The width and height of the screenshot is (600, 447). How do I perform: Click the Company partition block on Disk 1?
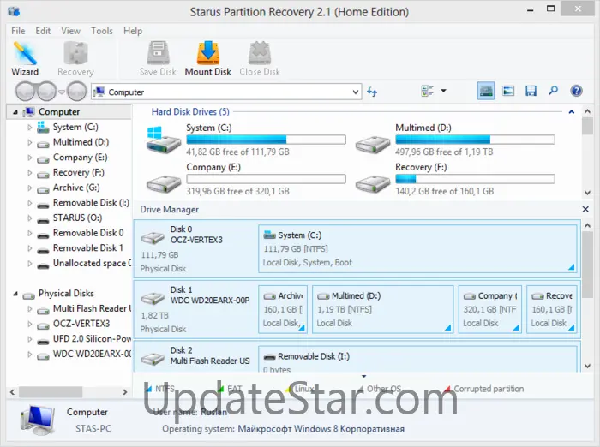click(x=489, y=309)
